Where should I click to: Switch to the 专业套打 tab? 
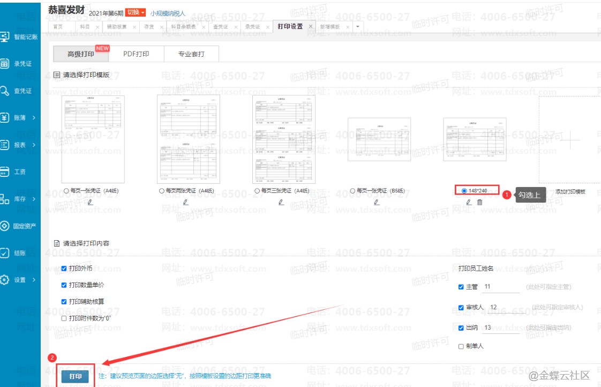pyautogui.click(x=191, y=54)
